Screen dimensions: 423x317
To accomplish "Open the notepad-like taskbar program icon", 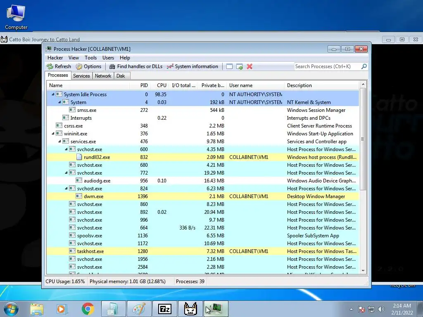I will [113, 309].
